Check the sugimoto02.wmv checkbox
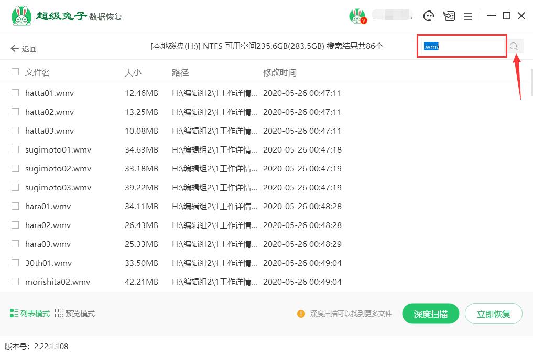Viewport: 533px width, 356px height. coord(15,168)
